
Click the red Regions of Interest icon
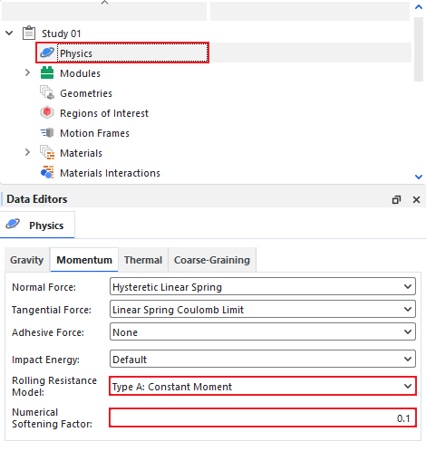pos(47,112)
